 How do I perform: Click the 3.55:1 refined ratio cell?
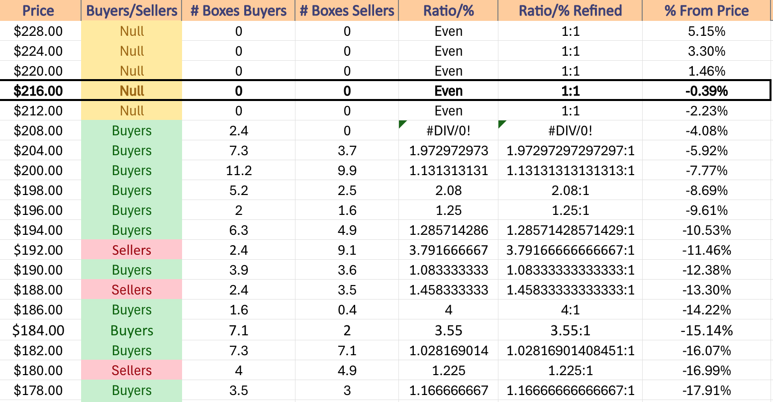pos(571,330)
